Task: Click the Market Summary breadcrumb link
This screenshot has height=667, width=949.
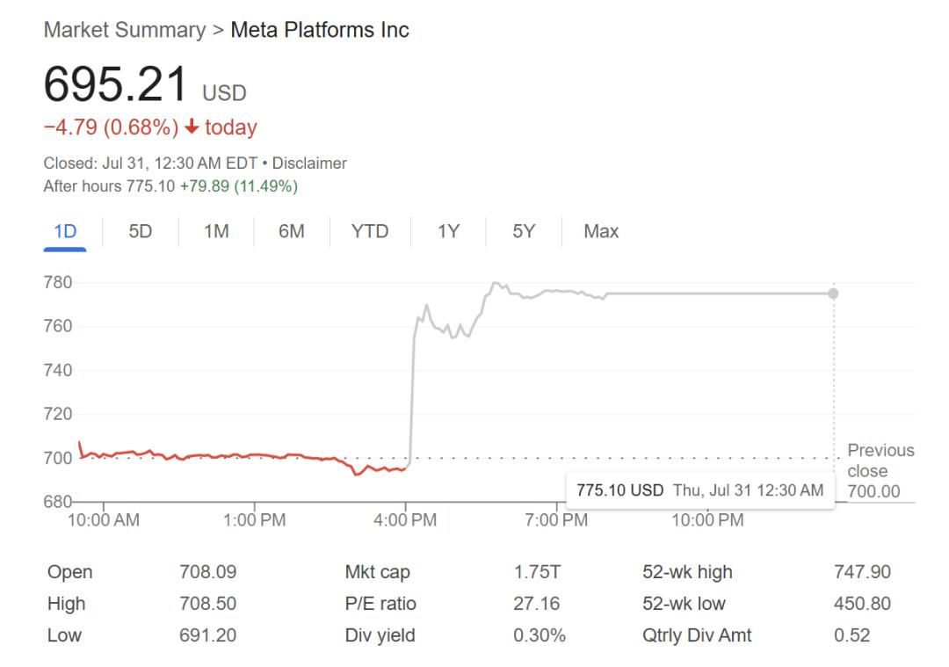Action: click(124, 30)
